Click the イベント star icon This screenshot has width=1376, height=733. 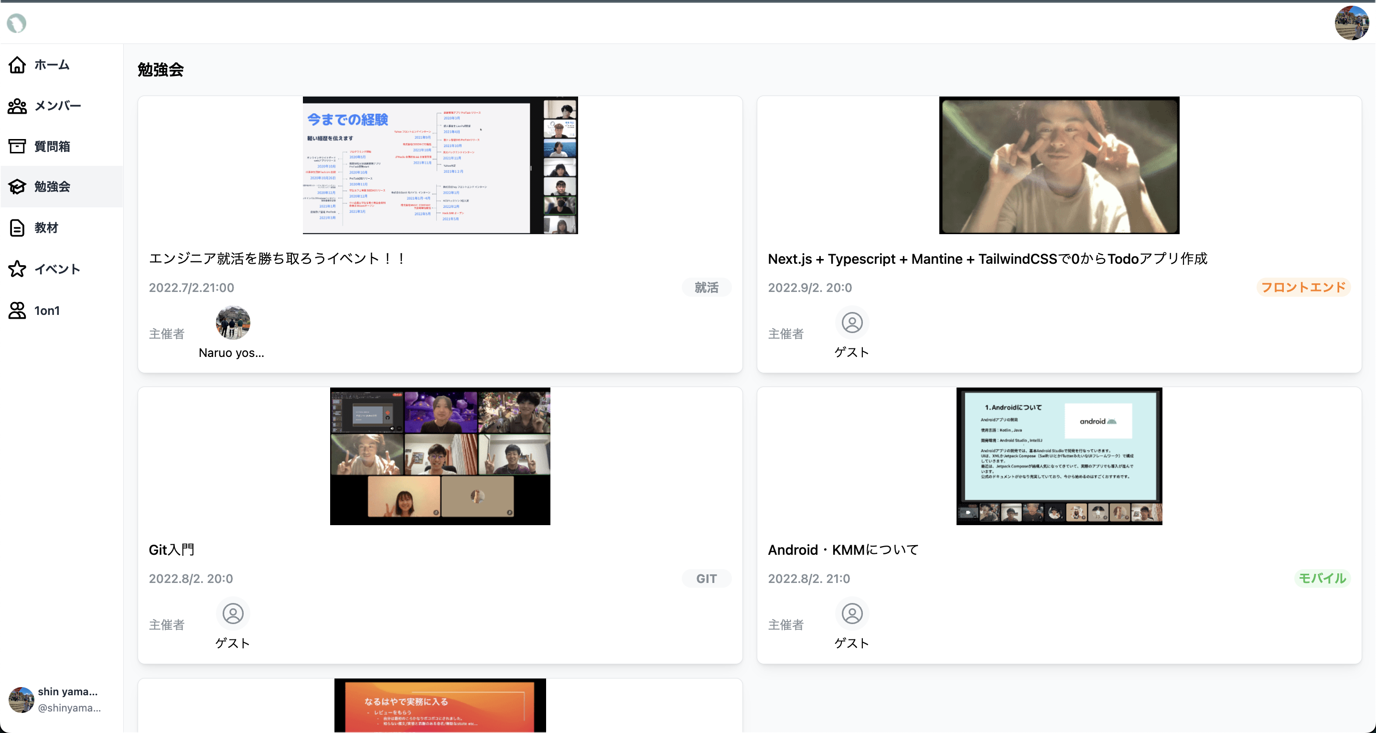coord(17,269)
